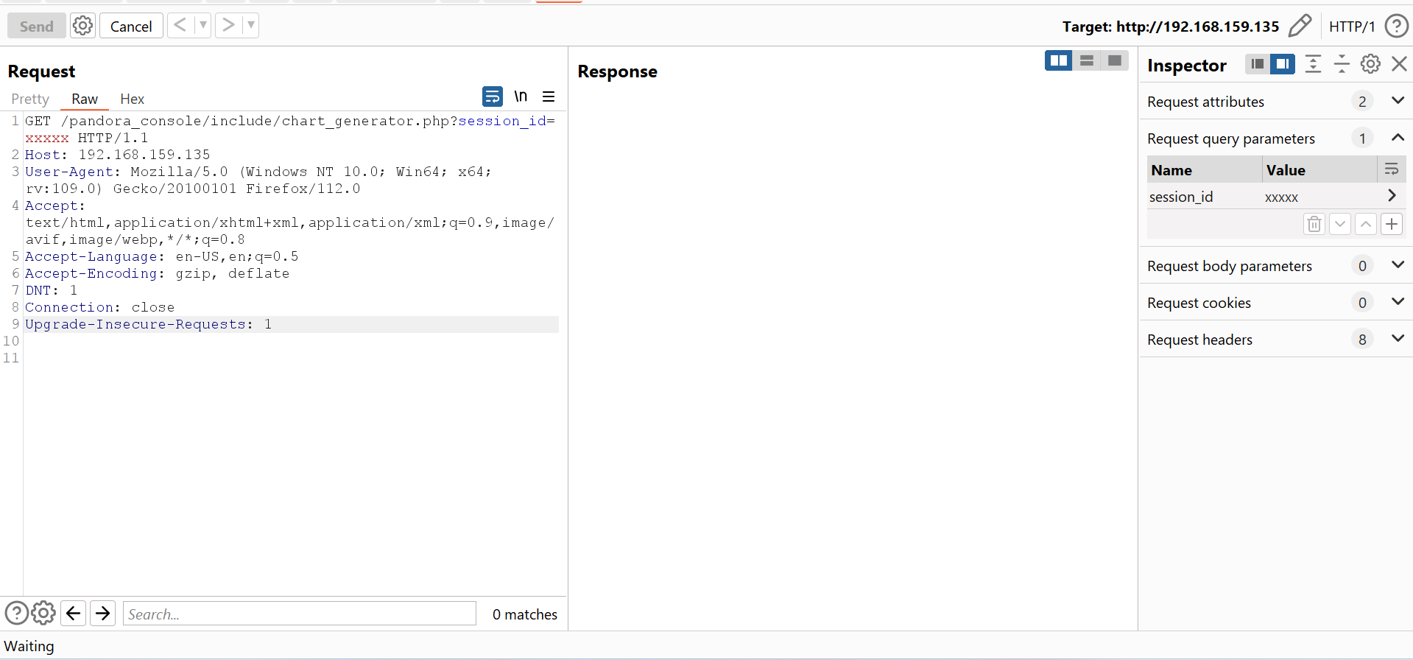This screenshot has height=660, width=1413.
Task: Cancel the pending request
Action: click(x=131, y=26)
